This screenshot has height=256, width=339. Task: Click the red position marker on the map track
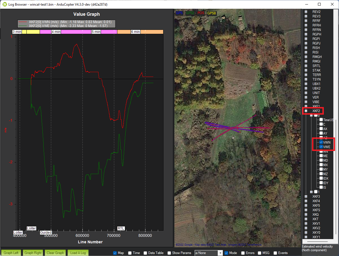pyautogui.click(x=237, y=128)
